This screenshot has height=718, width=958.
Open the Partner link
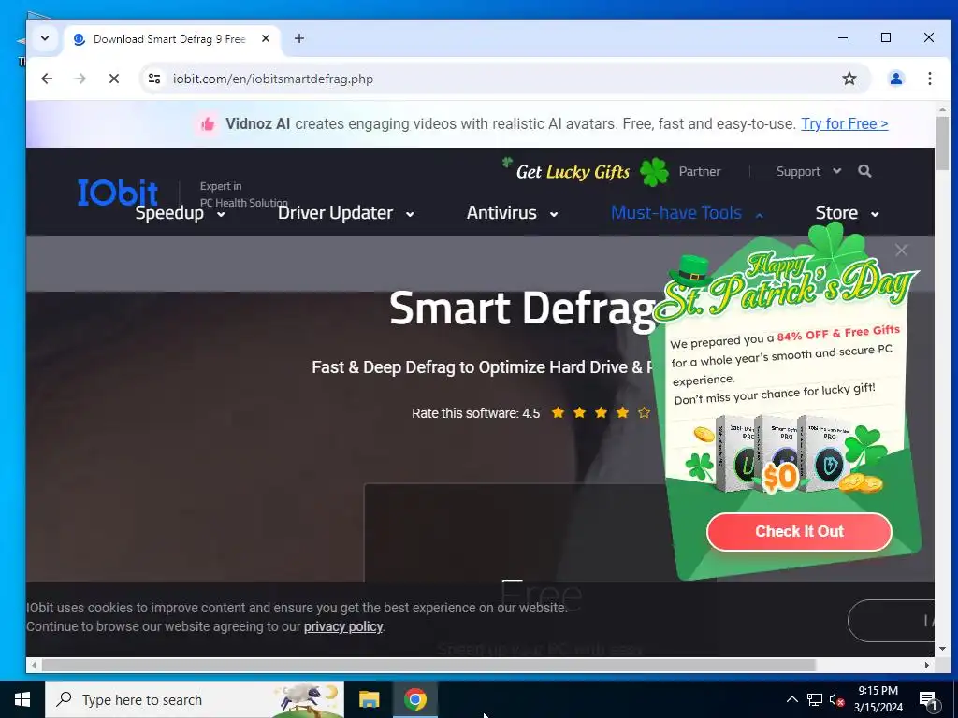tap(700, 172)
